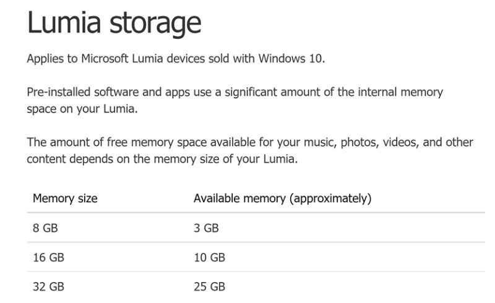Select the 8 GB memory size cell
This screenshot has width=495, height=303.
45,228
